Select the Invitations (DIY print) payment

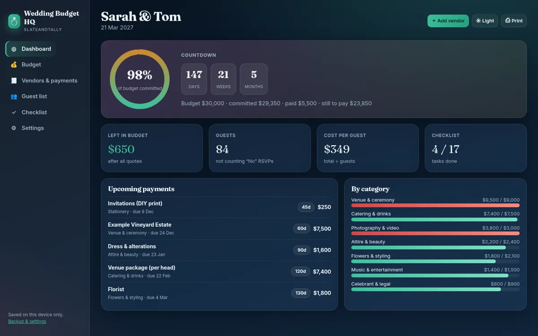(x=219, y=207)
